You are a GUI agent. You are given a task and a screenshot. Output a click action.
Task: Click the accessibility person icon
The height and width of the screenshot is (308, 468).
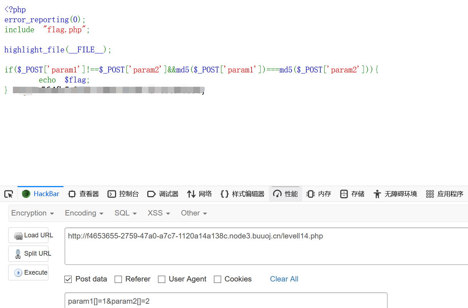377,194
